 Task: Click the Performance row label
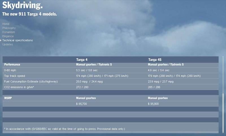[x=12, y=65]
